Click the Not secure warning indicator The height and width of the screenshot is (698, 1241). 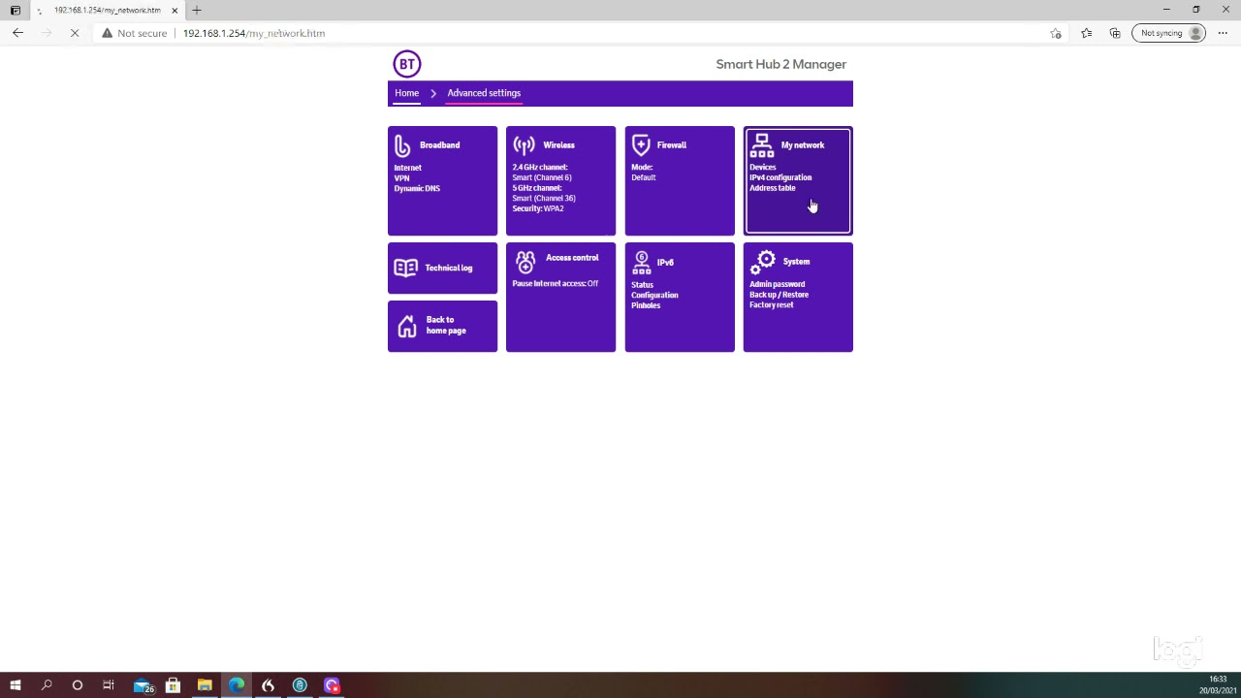(135, 33)
